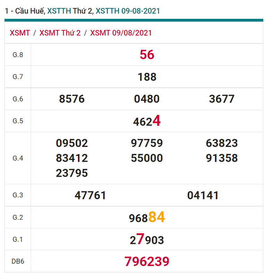Viewport: 265px width, 273px height.
Task: Click G.3 number 47761
Action: (x=90, y=195)
